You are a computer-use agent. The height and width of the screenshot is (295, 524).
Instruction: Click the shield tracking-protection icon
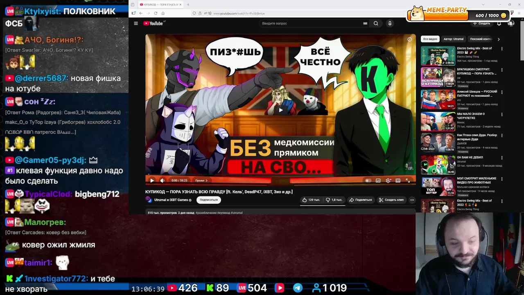click(x=194, y=13)
